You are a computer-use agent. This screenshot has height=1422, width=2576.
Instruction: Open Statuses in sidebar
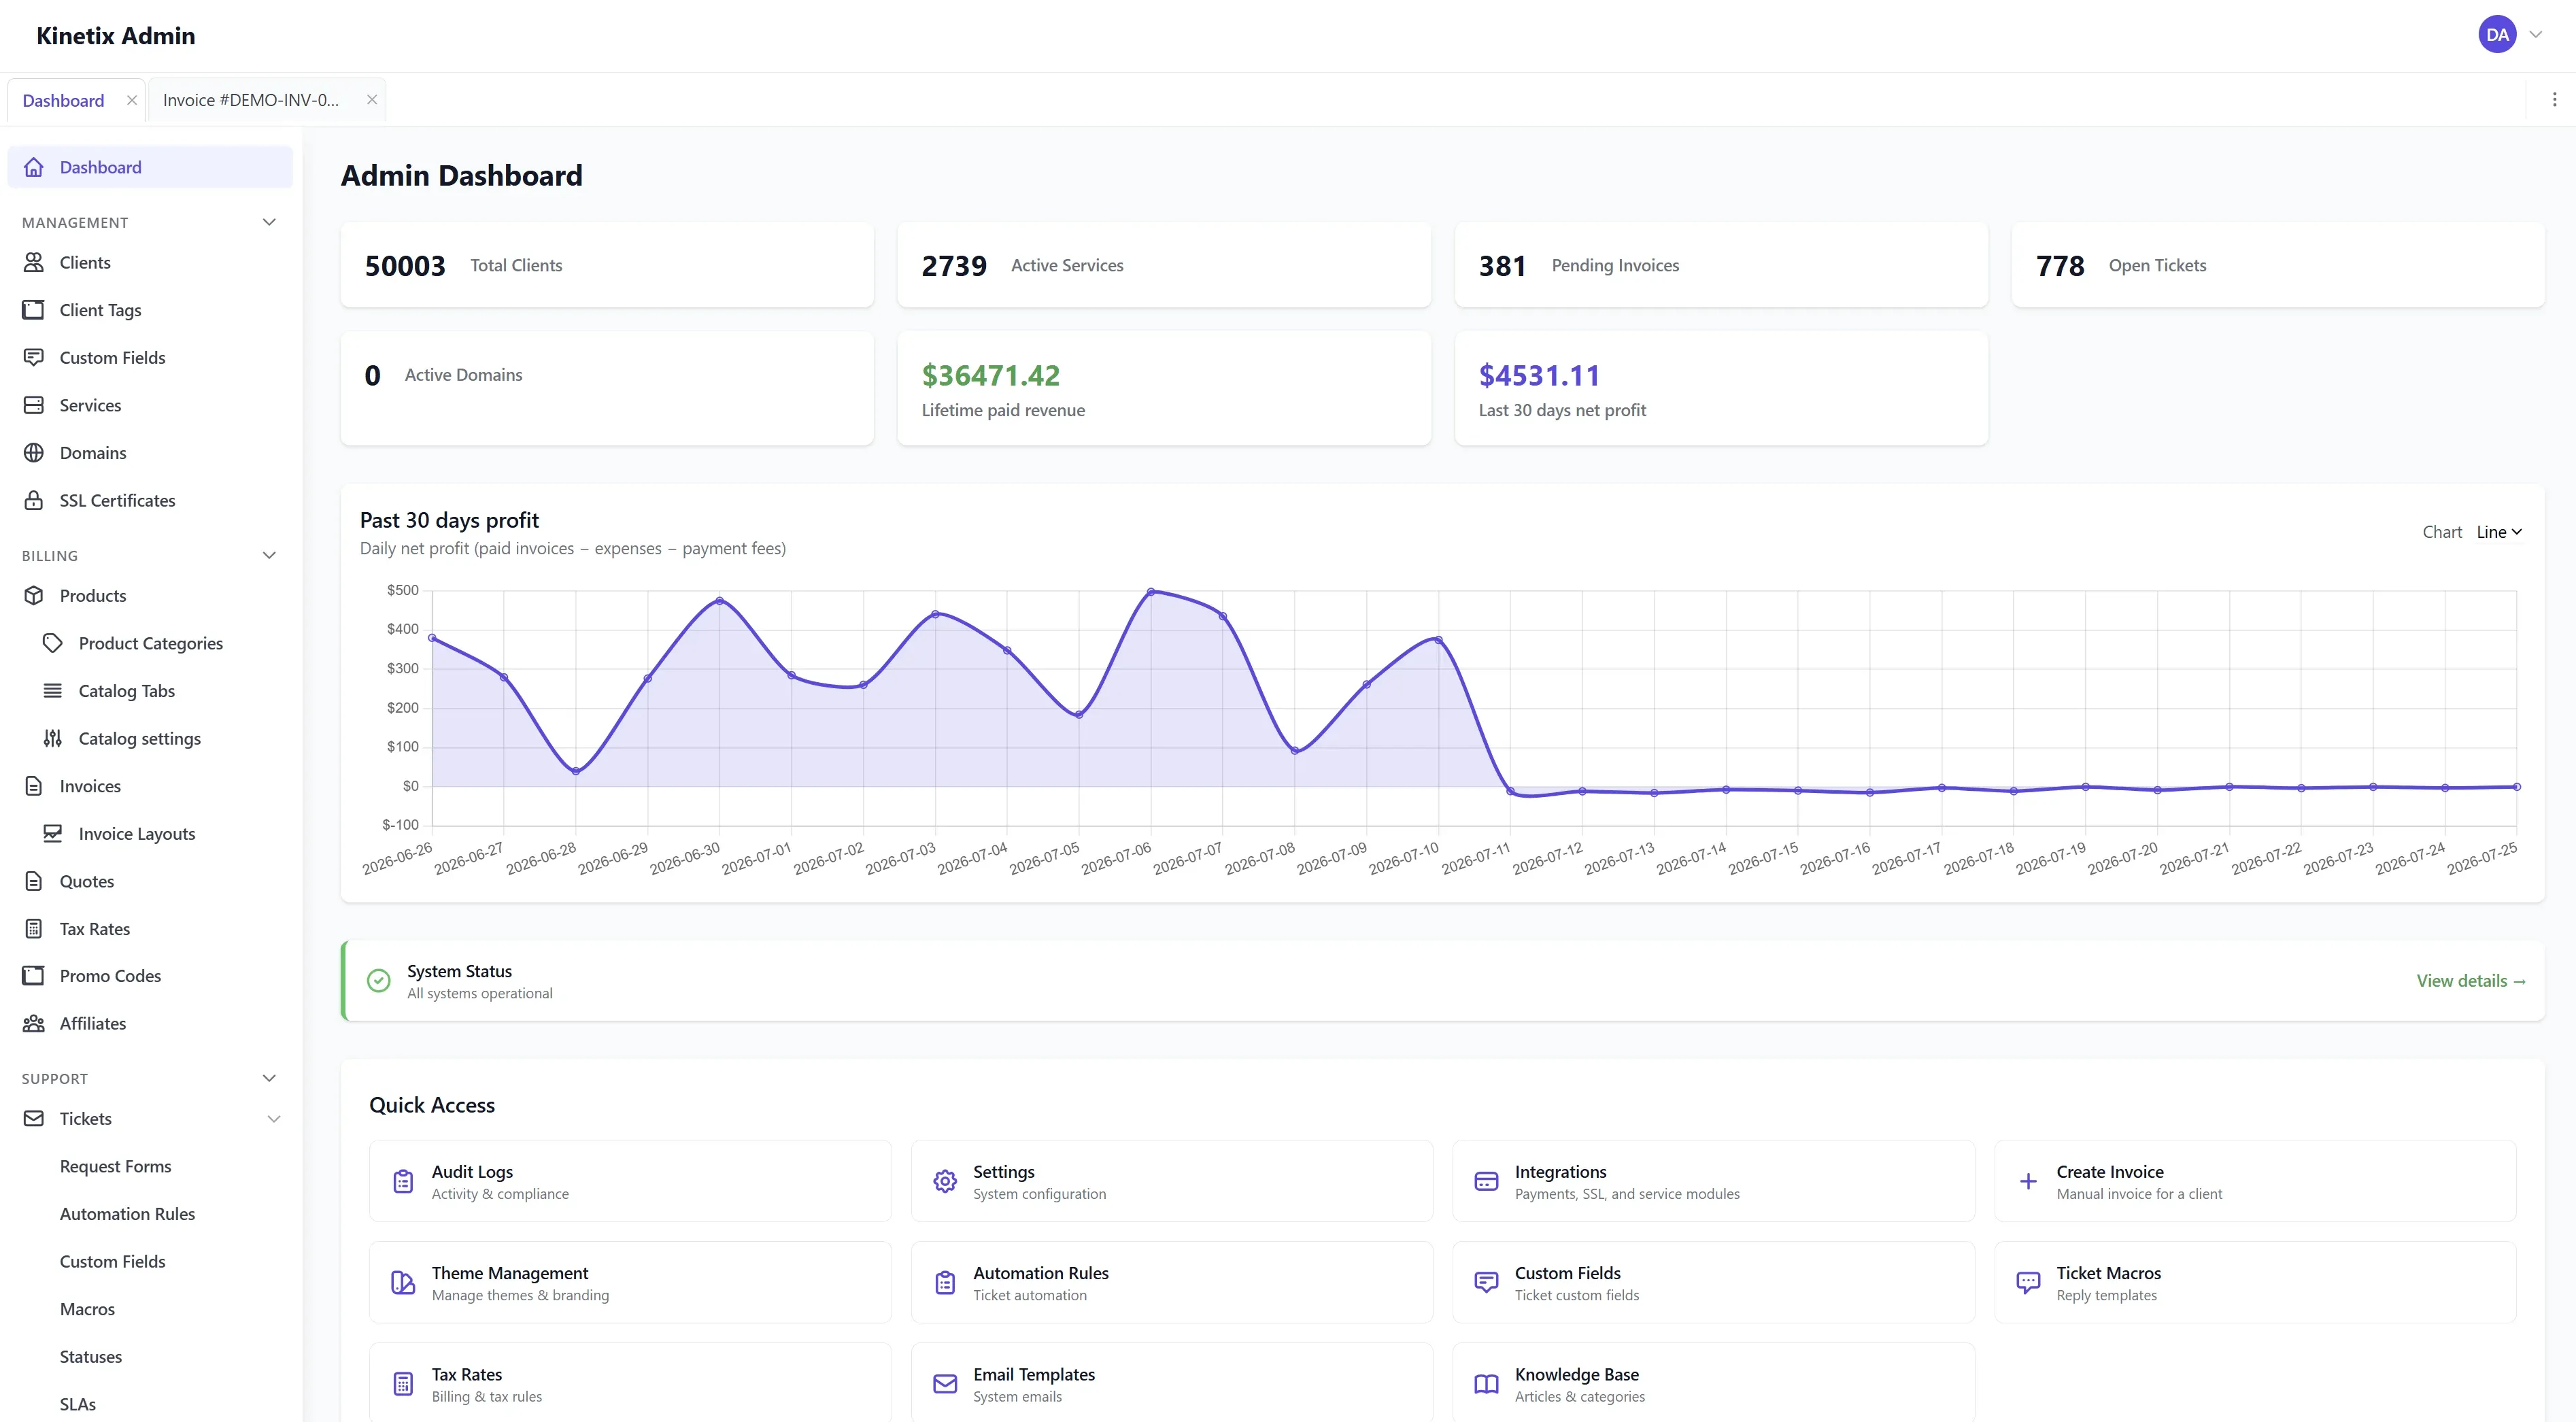(x=91, y=1356)
